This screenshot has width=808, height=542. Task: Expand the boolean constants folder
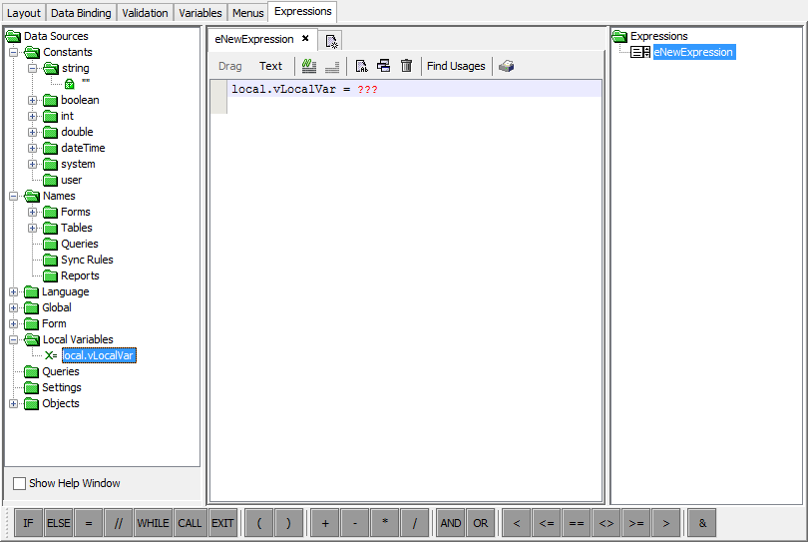pyautogui.click(x=33, y=100)
